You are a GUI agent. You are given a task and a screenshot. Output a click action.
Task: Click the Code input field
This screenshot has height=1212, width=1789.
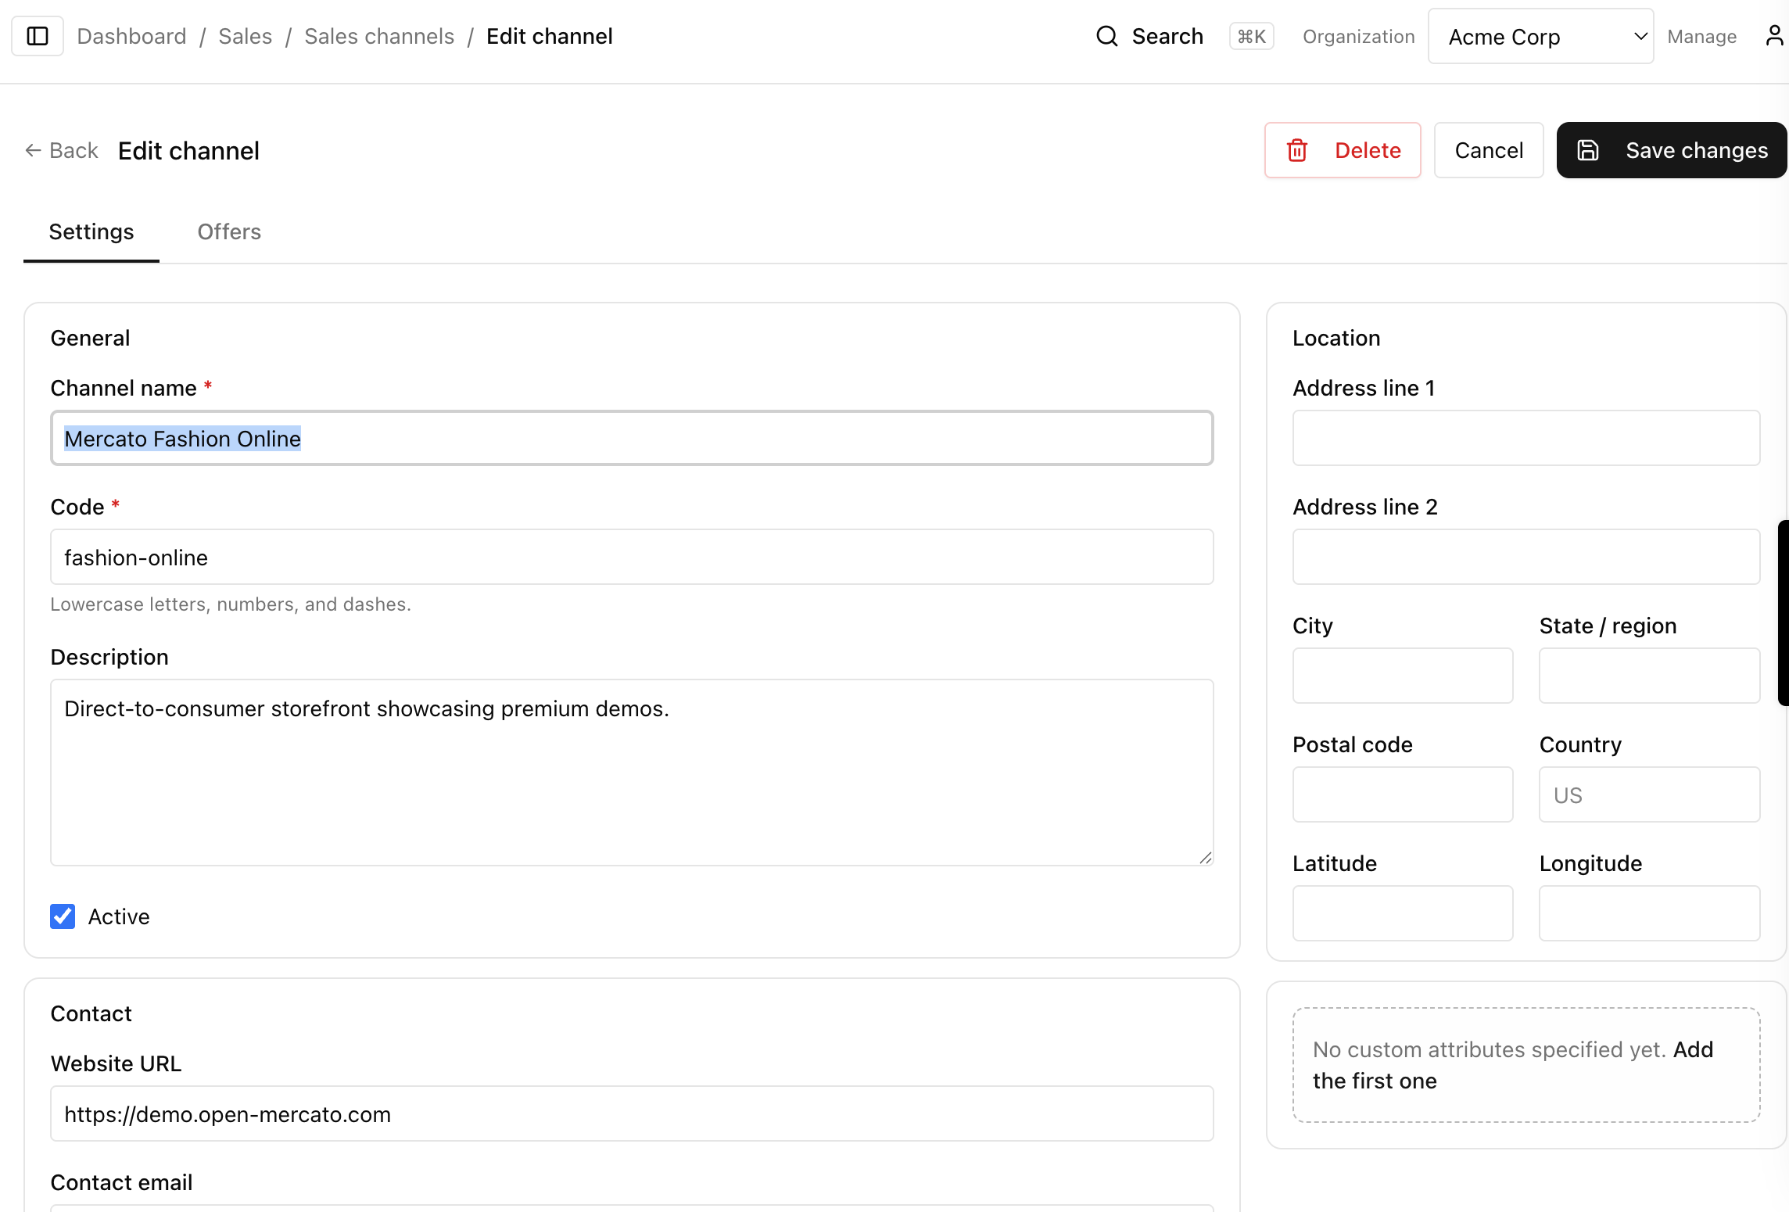pyautogui.click(x=632, y=558)
